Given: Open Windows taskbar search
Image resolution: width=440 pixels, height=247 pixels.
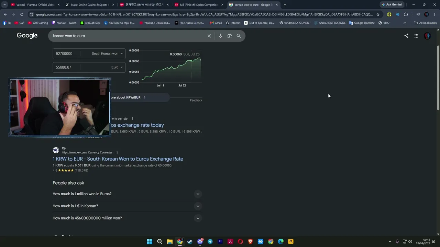Looking at the screenshot, I should point(159,242).
